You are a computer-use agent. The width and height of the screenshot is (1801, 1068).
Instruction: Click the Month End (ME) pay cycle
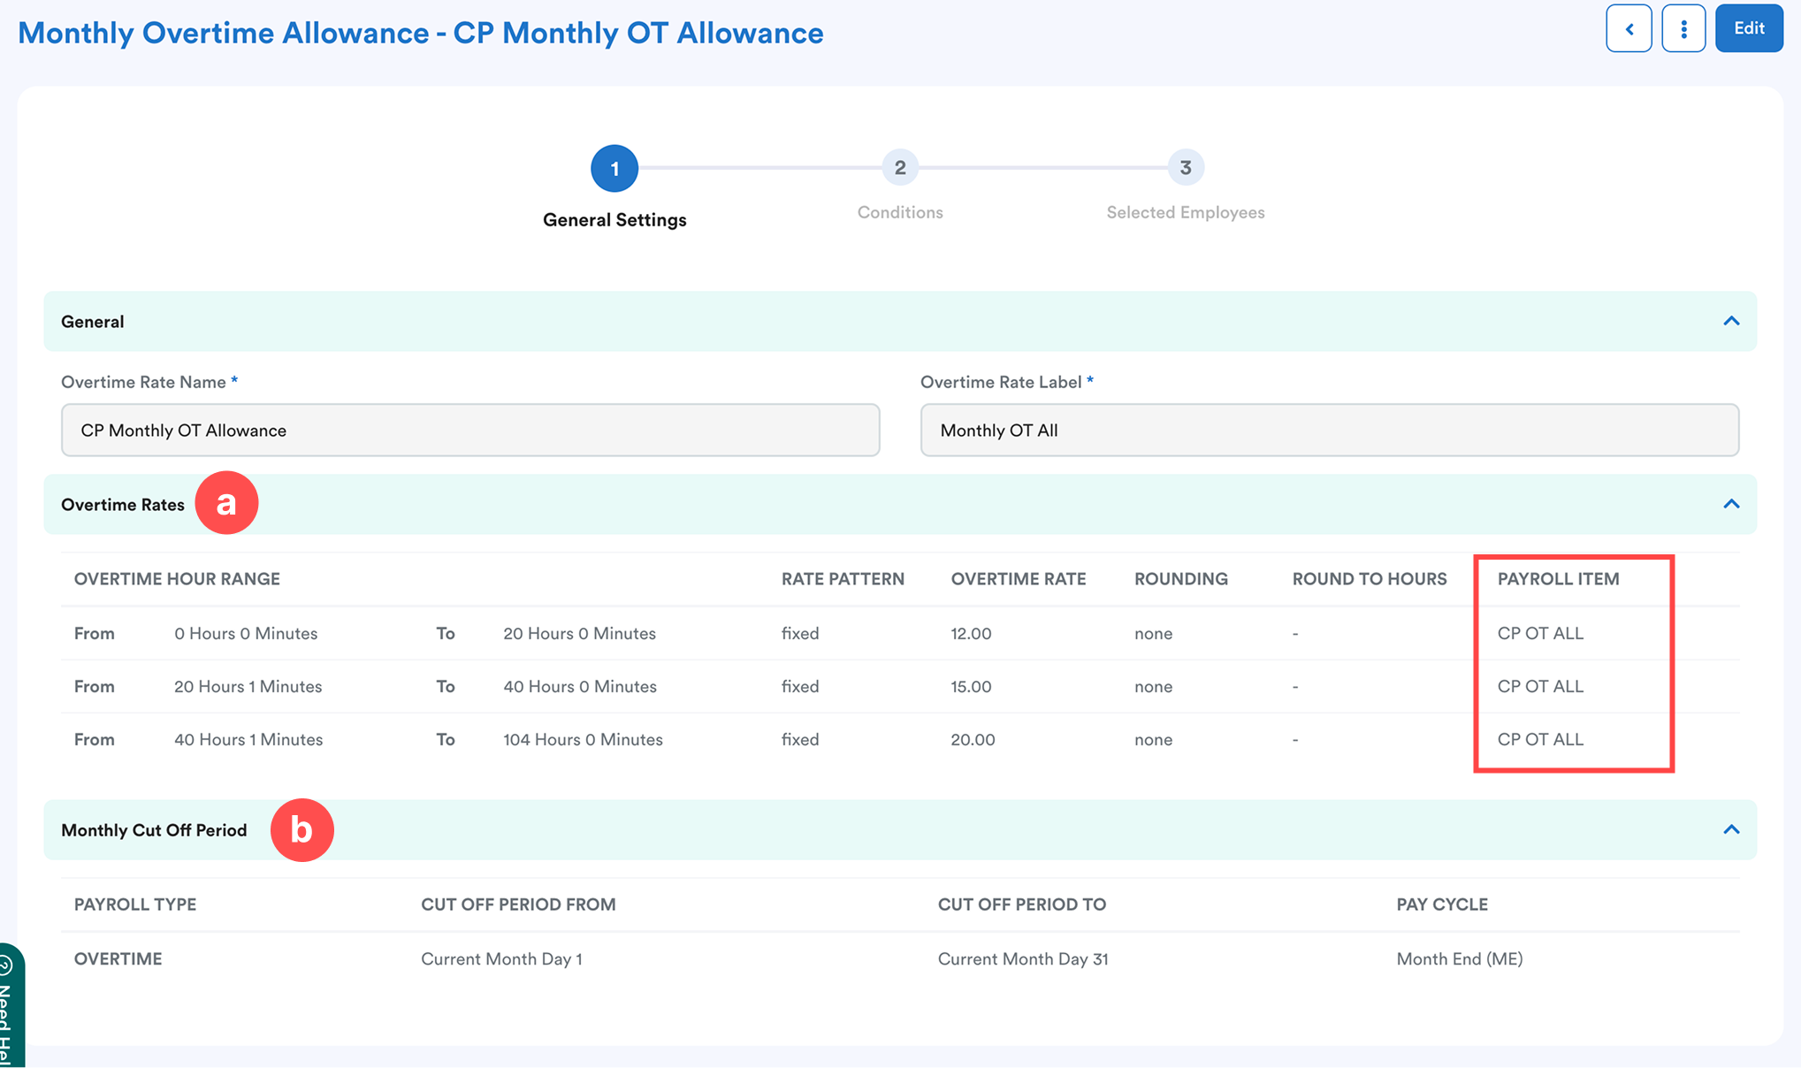[1459, 958]
